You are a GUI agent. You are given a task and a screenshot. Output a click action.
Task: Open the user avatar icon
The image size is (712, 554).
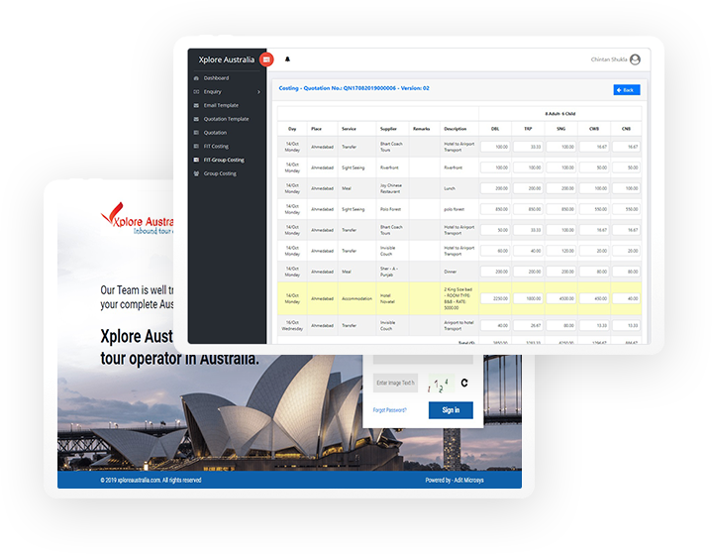[636, 59]
